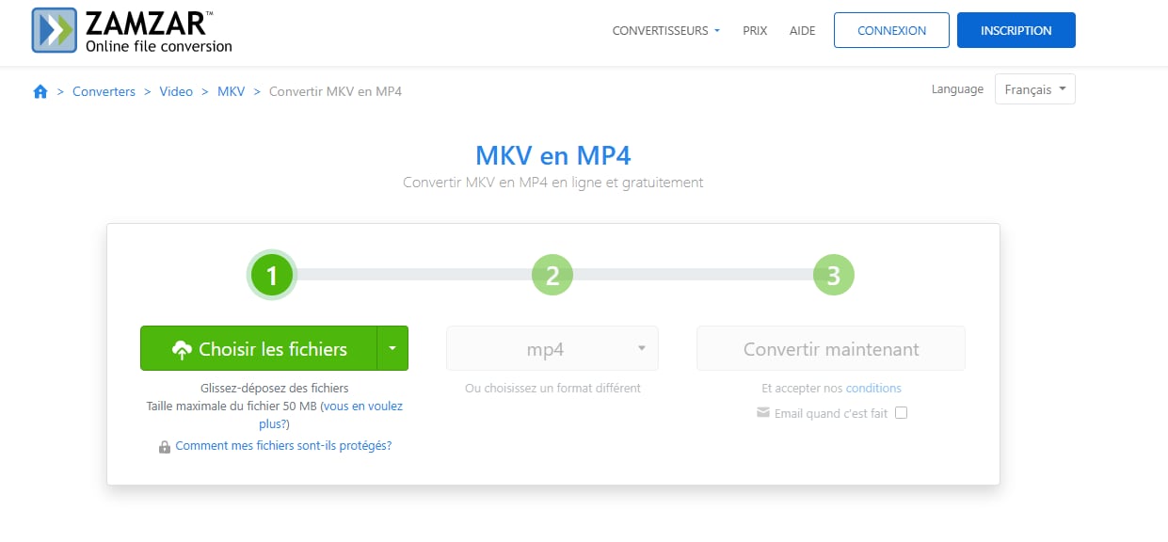1168x542 pixels.
Task: Open the Convertisseurs dropdown menu
Action: pyautogui.click(x=665, y=30)
